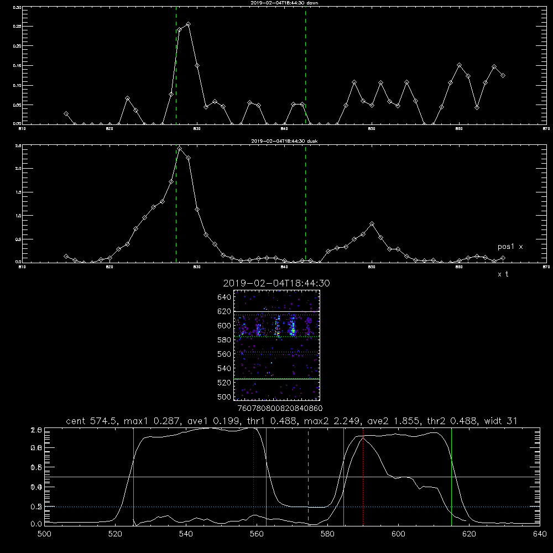
Task: Click the '640' label on bottom plot x-axis
Action: click(x=540, y=534)
